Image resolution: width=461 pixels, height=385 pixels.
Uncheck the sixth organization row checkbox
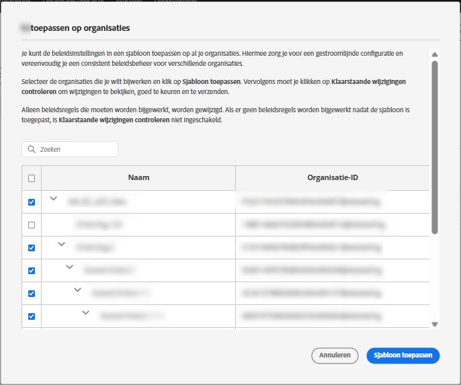(32, 316)
